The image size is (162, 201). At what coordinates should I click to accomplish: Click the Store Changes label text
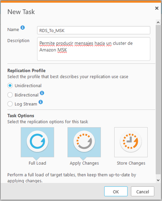[x=131, y=163]
